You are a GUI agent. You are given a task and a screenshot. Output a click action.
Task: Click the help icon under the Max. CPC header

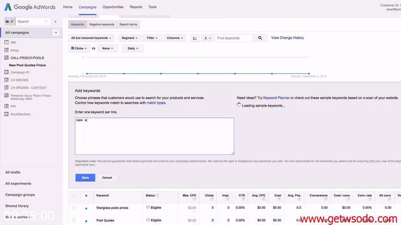coord(195,199)
